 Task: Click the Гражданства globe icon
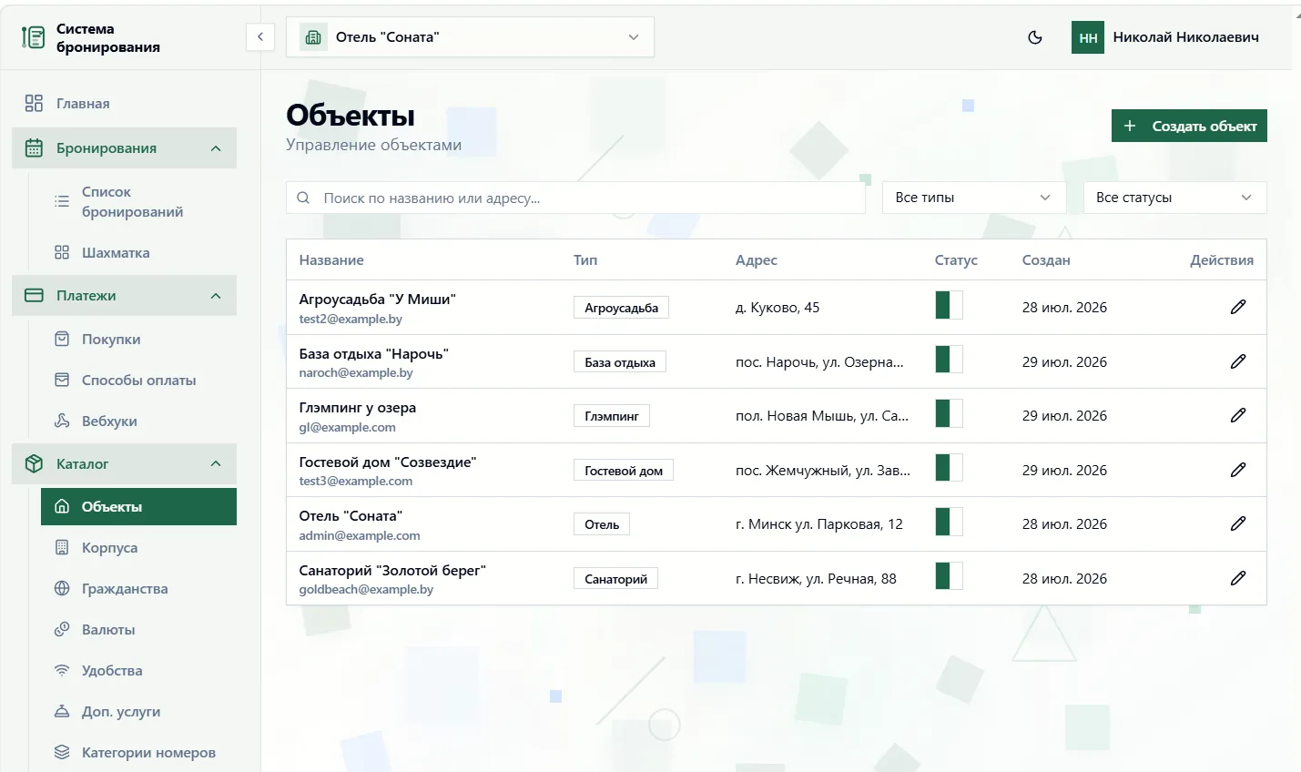[x=62, y=589]
